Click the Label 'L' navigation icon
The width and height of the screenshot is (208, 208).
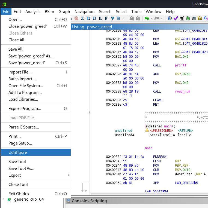click(x=100, y=18)
